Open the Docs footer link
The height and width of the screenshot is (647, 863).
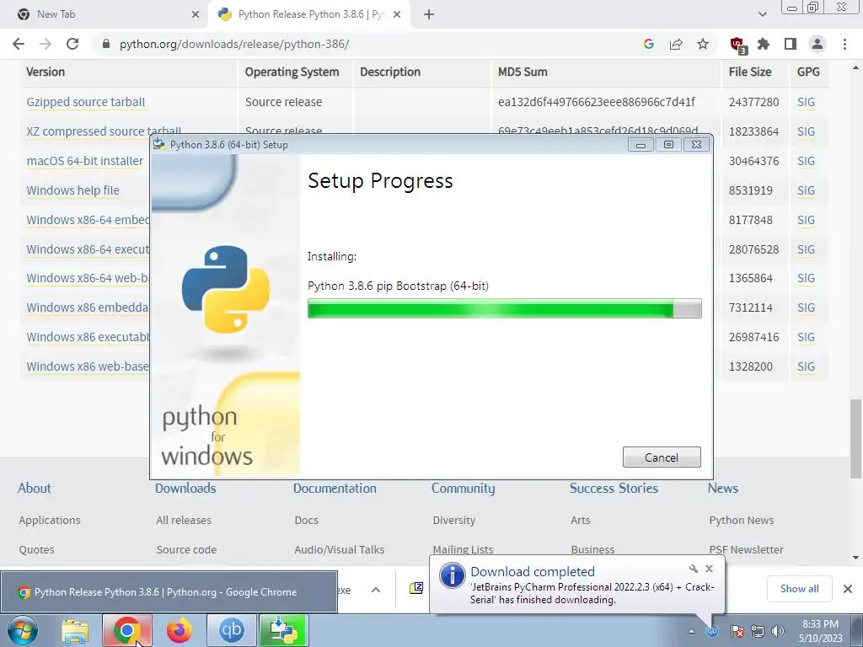pos(306,520)
